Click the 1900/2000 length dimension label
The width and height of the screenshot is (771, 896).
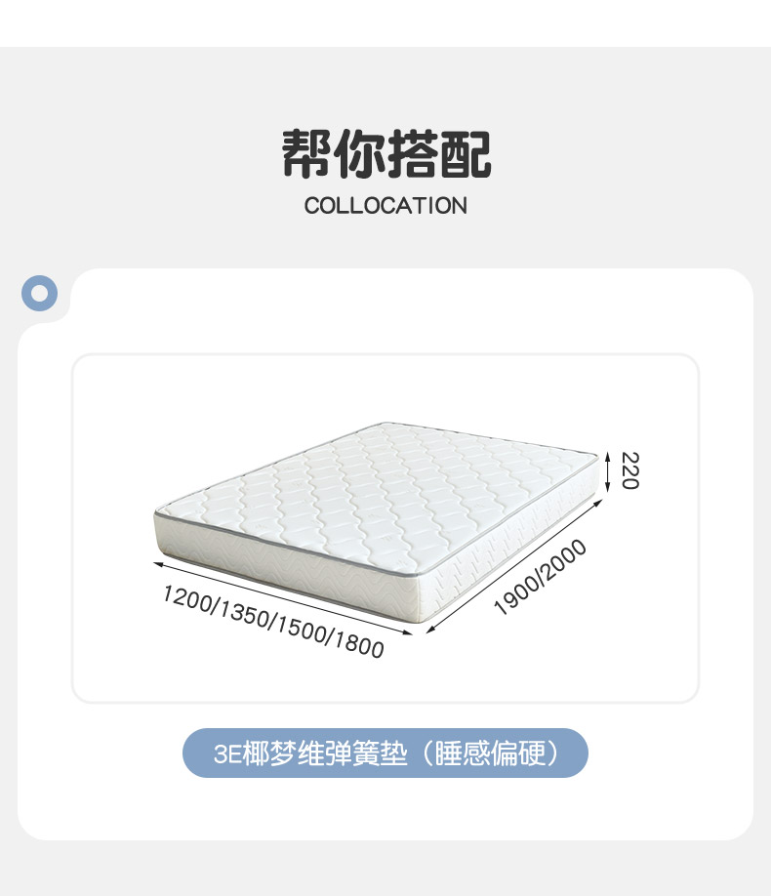pyautogui.click(x=540, y=577)
